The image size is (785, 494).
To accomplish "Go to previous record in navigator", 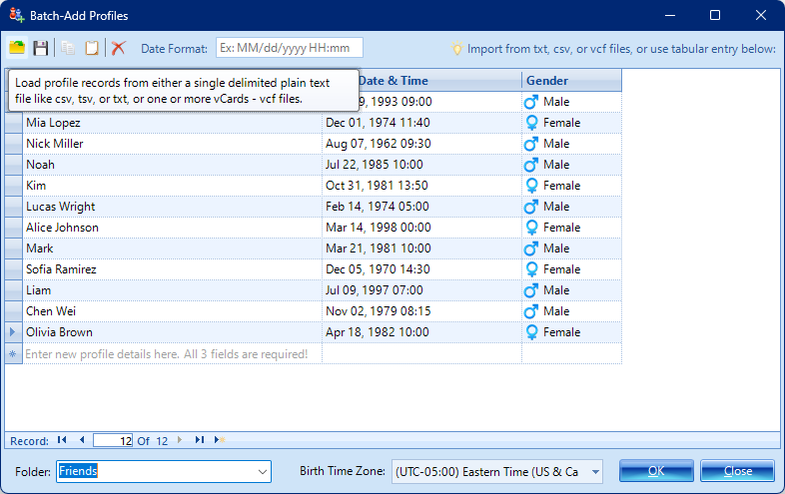I will tap(81, 439).
